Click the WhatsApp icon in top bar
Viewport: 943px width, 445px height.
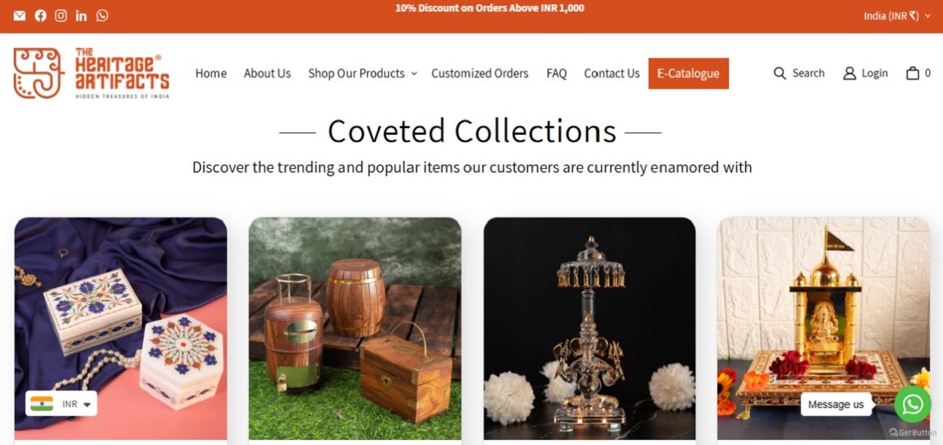102,15
